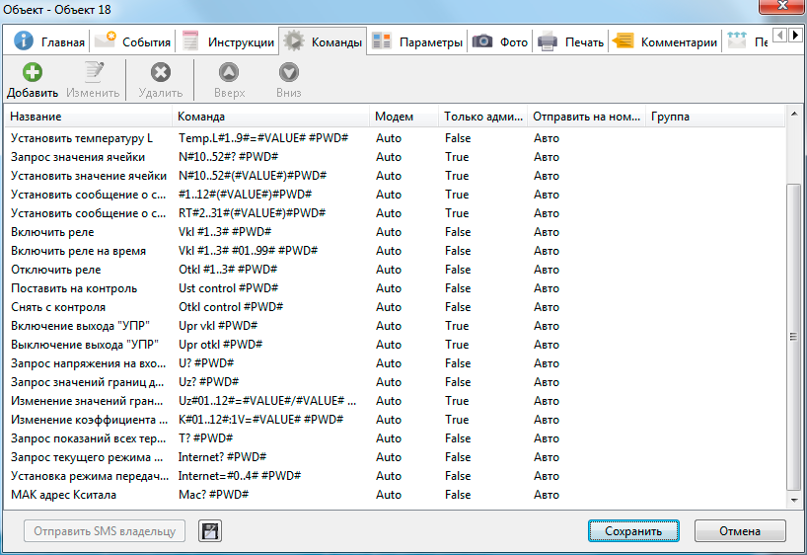
Task: Select МАК адрес Кситала row
Action: click(x=395, y=495)
